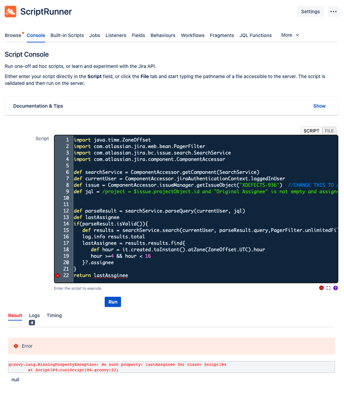Switch the editor to FILE mode
Viewport: 344px width, 400px height.
pyautogui.click(x=329, y=131)
